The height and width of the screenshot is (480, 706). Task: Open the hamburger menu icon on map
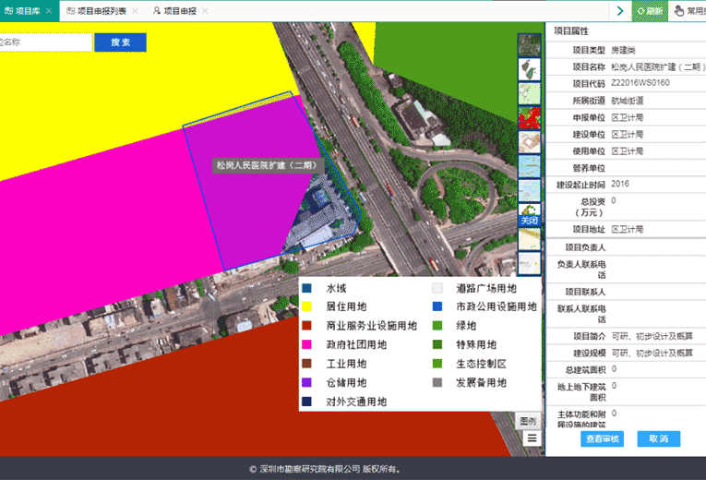[532, 438]
